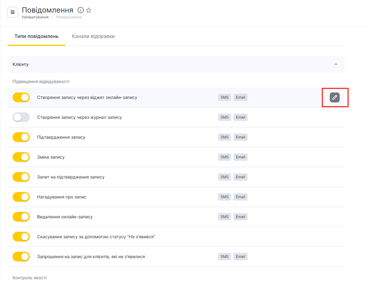
Task: Click SMS badge for Нагадування про запис
Action: 225,197
